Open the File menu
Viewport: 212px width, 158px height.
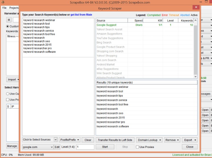click(x=4, y=8)
